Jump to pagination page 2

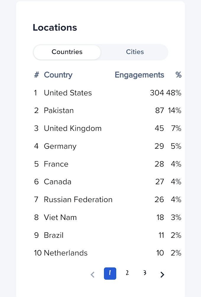(x=127, y=273)
